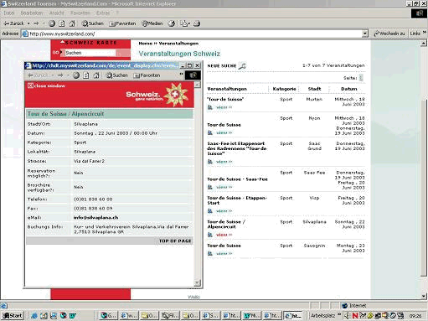Open the ? help menu

[x=117, y=13]
